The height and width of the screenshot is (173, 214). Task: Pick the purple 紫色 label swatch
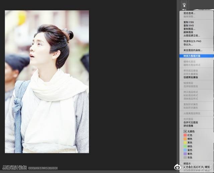point(188,154)
